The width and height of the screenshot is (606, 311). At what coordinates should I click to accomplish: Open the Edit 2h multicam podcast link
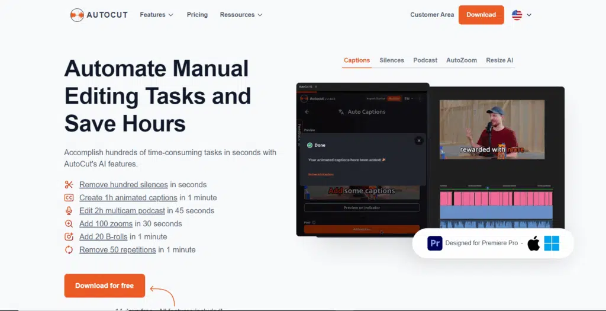[x=123, y=211]
